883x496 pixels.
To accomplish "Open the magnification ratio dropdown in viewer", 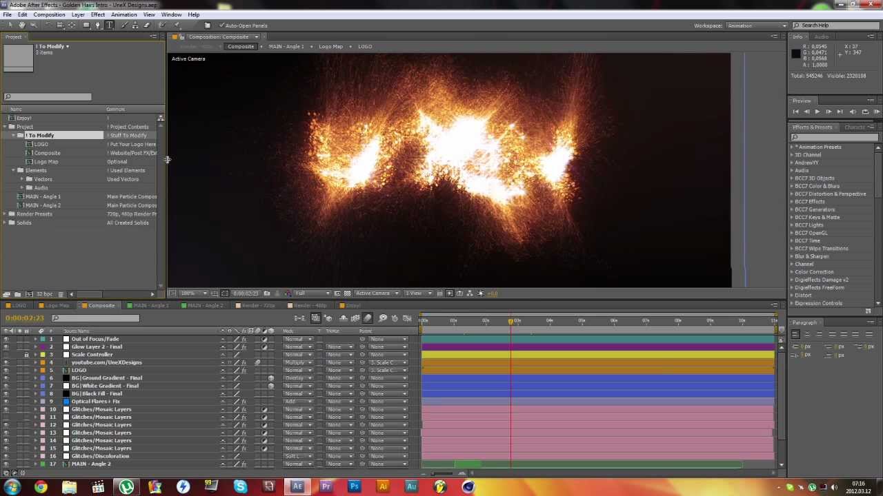I will (x=193, y=293).
